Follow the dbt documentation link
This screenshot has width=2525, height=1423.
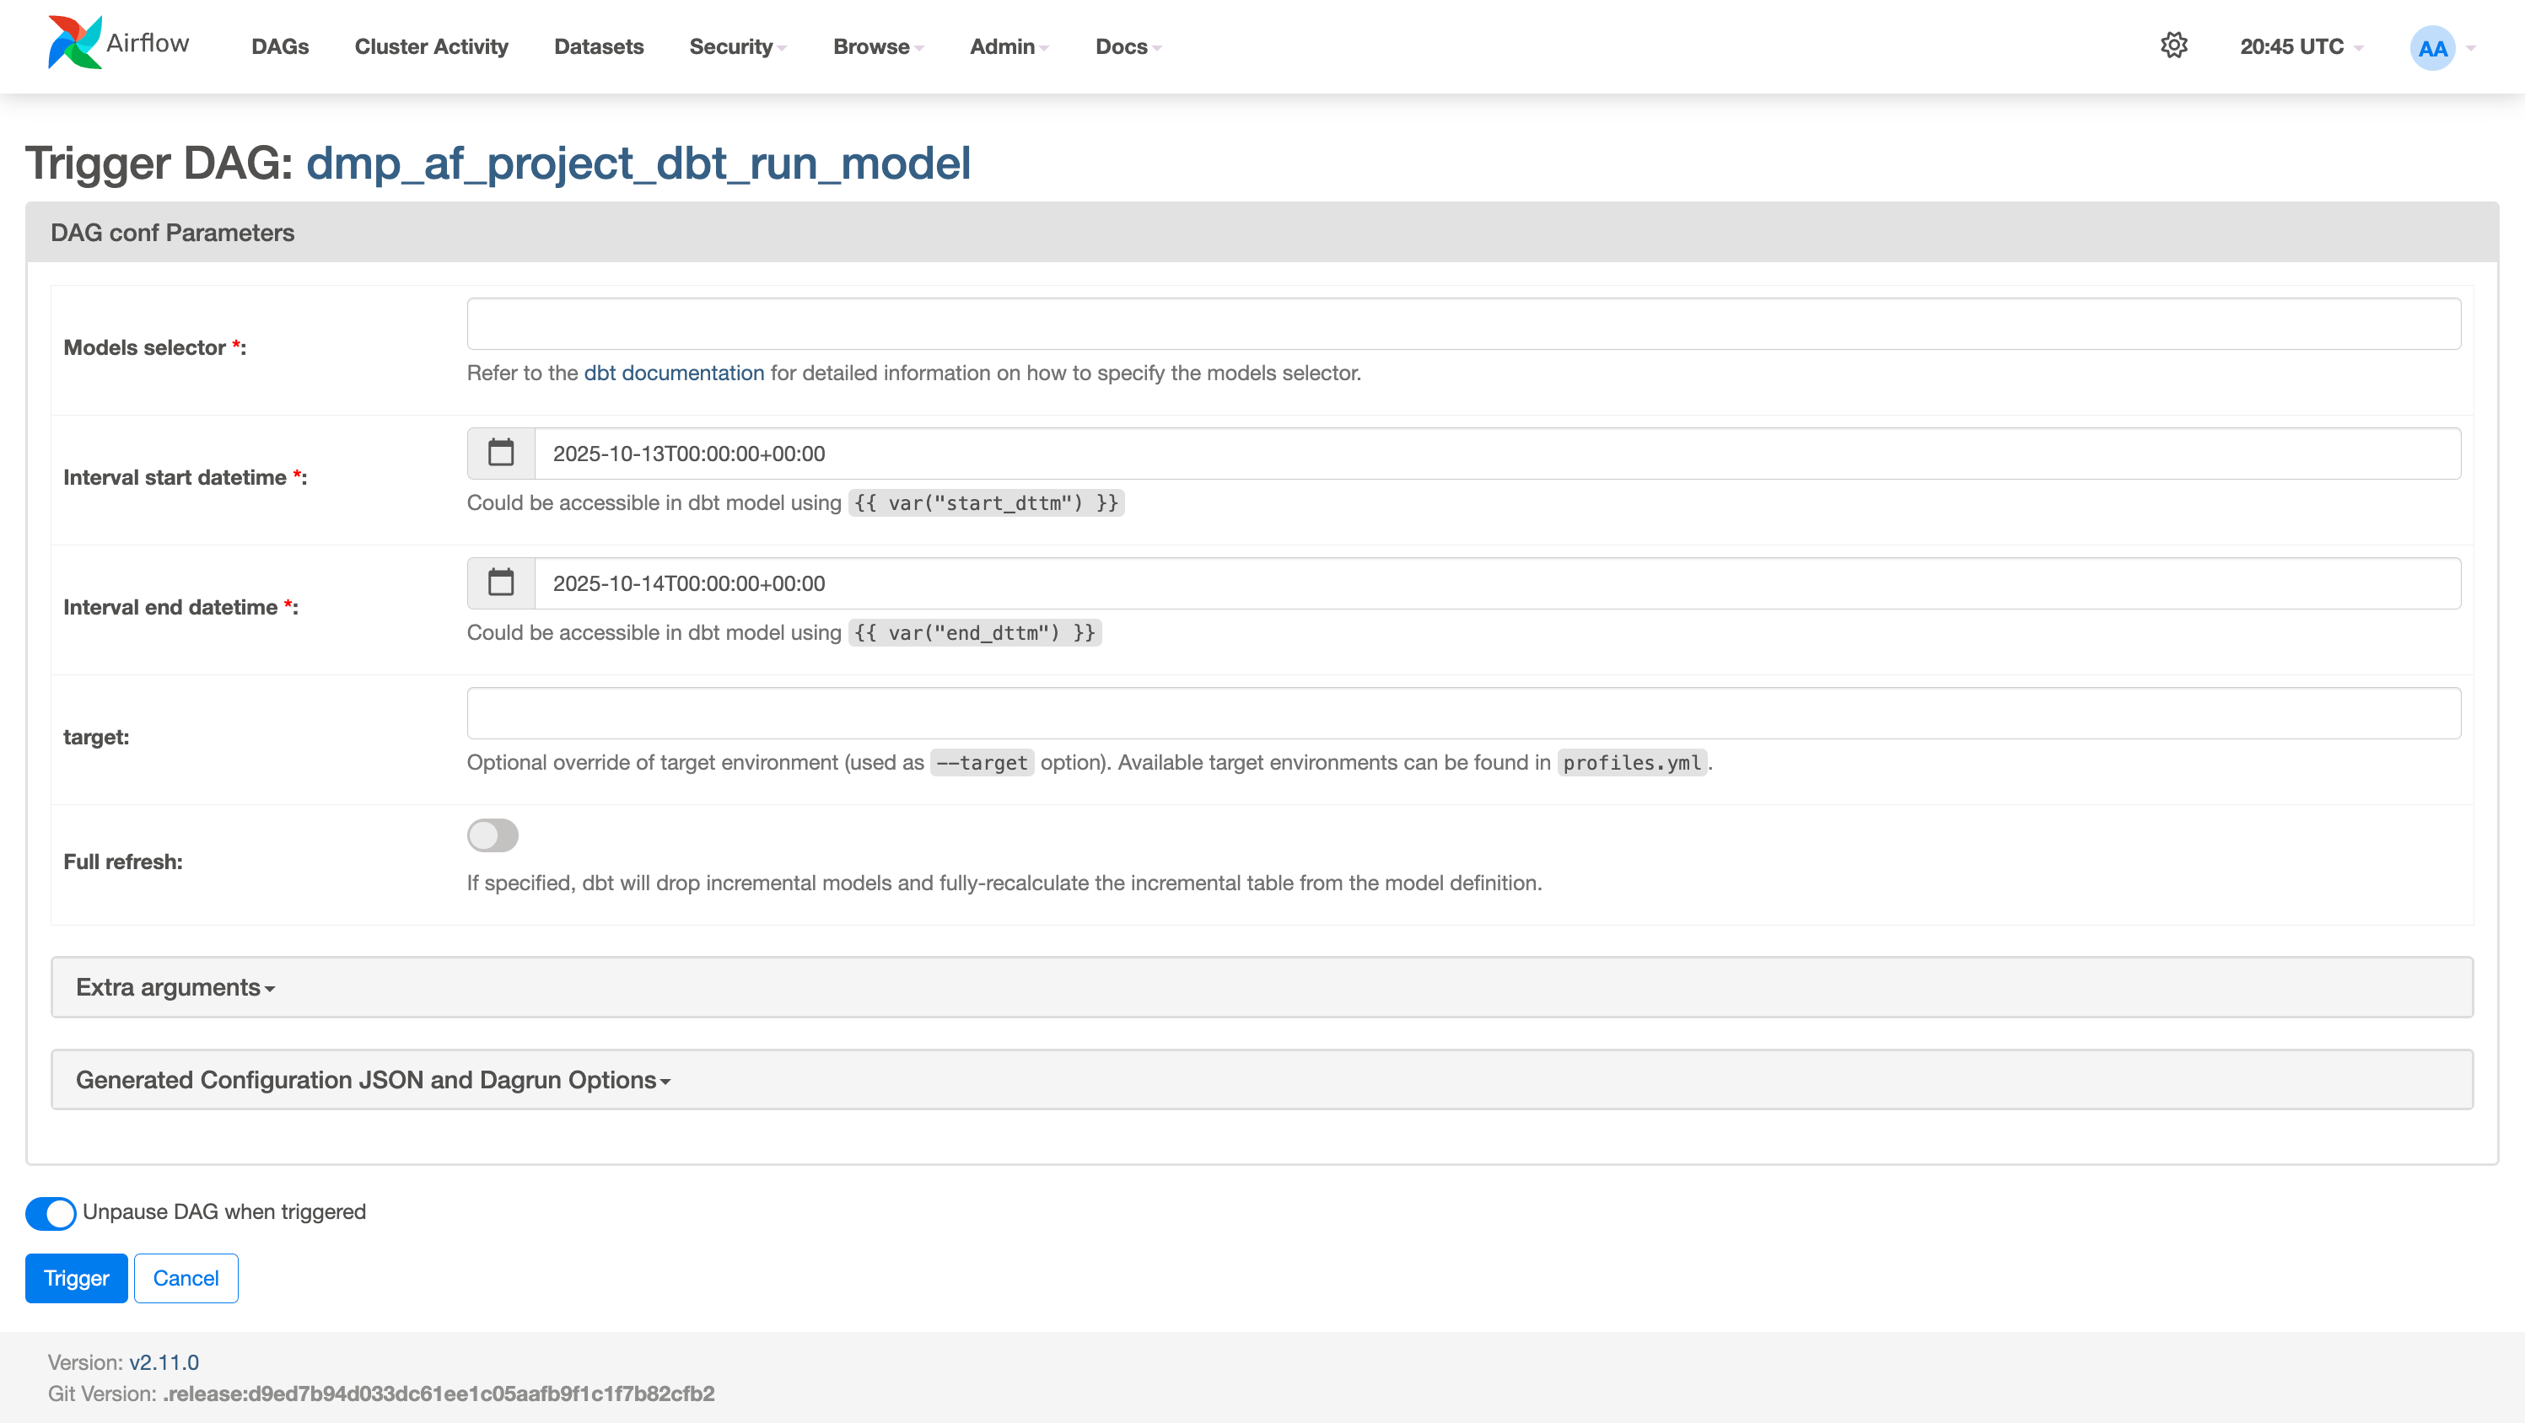point(673,373)
